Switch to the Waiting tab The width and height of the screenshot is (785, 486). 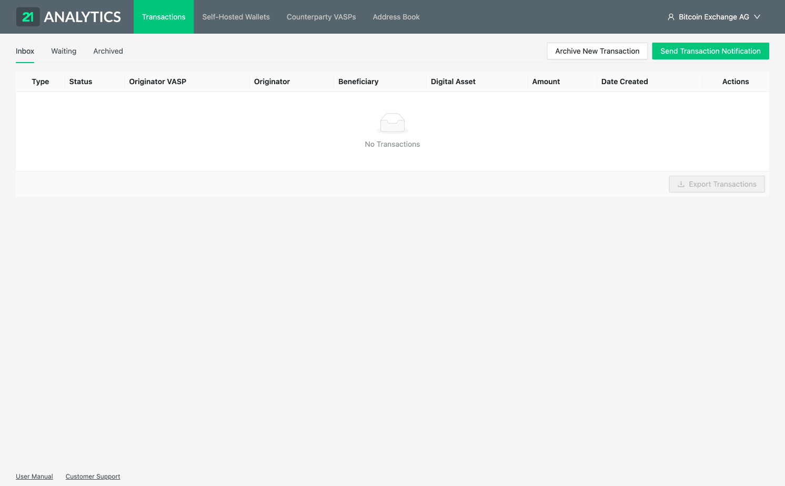[x=64, y=51]
